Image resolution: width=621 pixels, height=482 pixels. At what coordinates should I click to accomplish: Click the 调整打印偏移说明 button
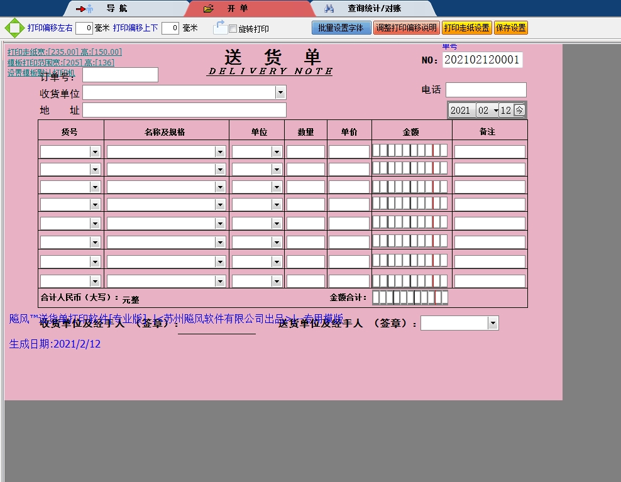406,28
